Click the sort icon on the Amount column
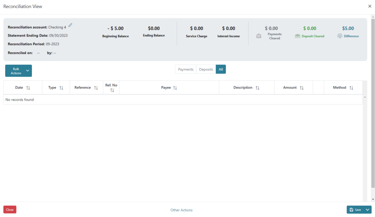Viewport: 375px width, 217px height. point(302,87)
